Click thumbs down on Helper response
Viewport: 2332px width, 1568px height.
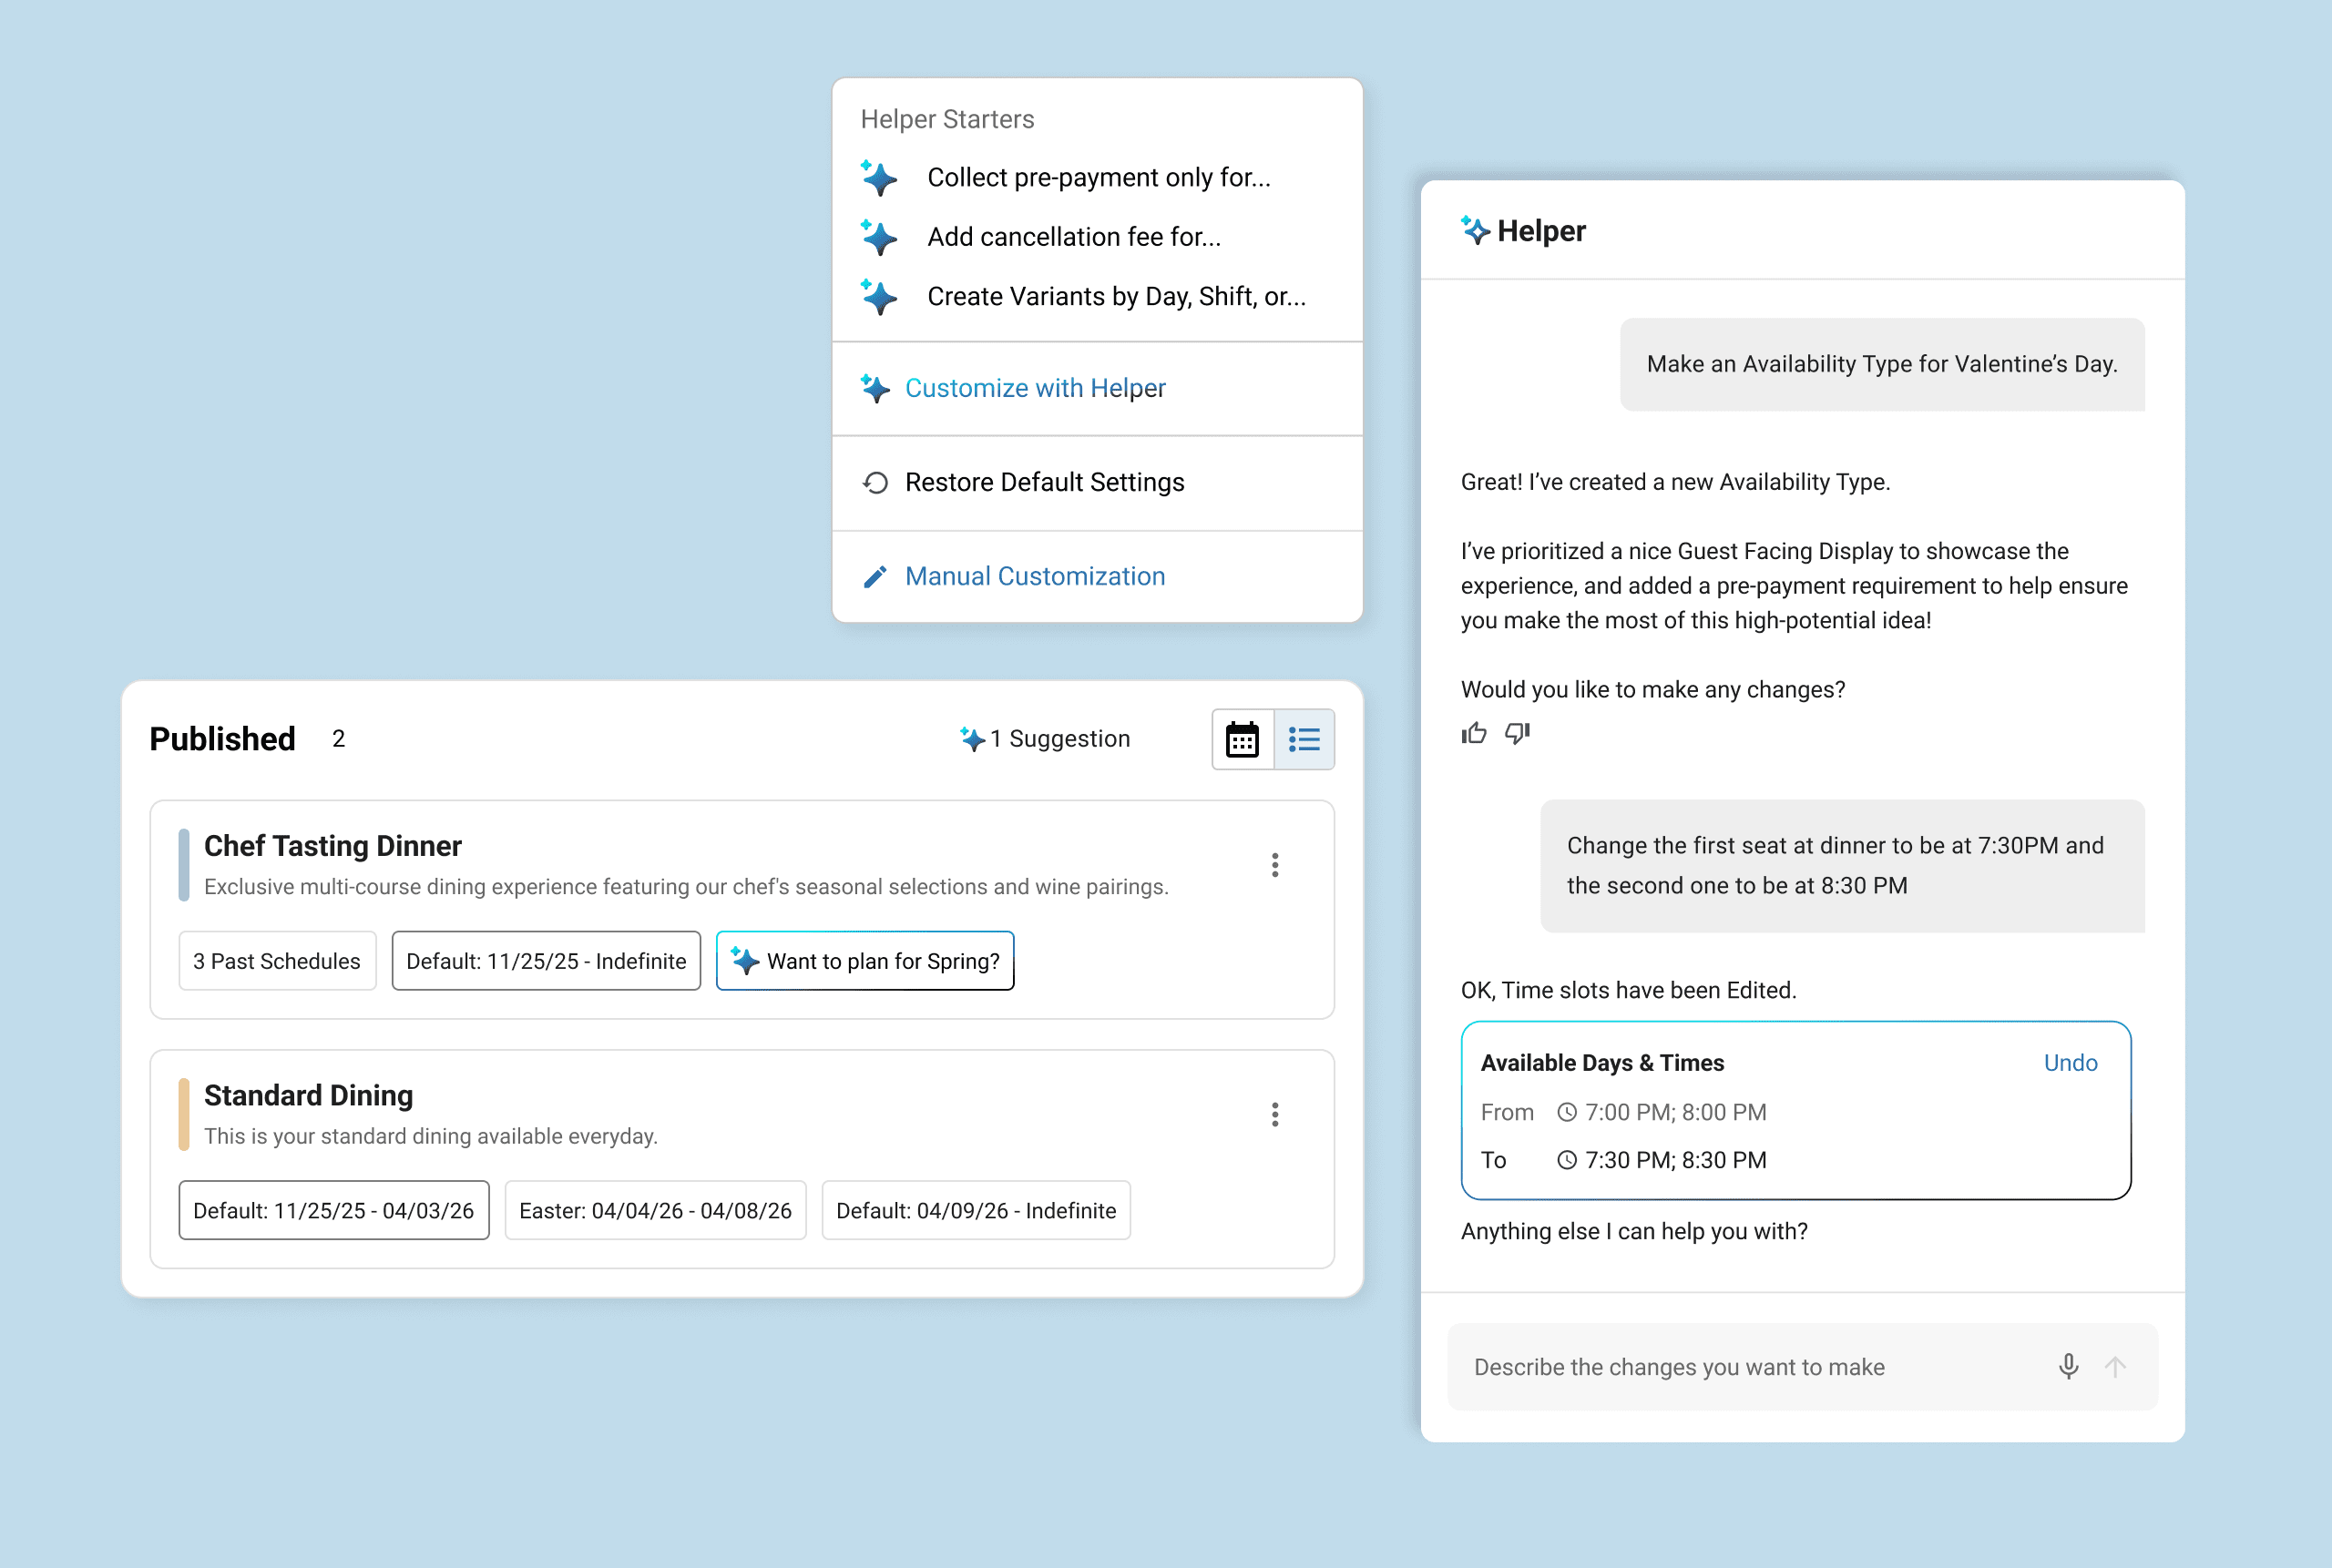pyautogui.click(x=1517, y=734)
